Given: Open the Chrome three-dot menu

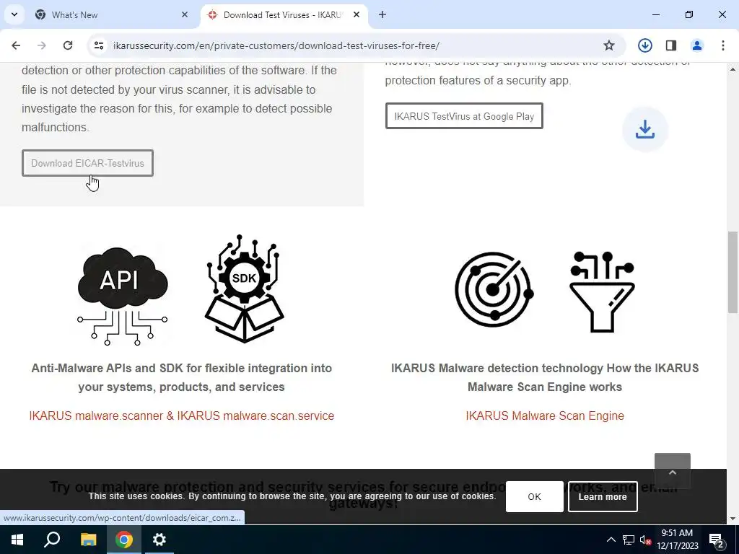Looking at the screenshot, I should 723,45.
